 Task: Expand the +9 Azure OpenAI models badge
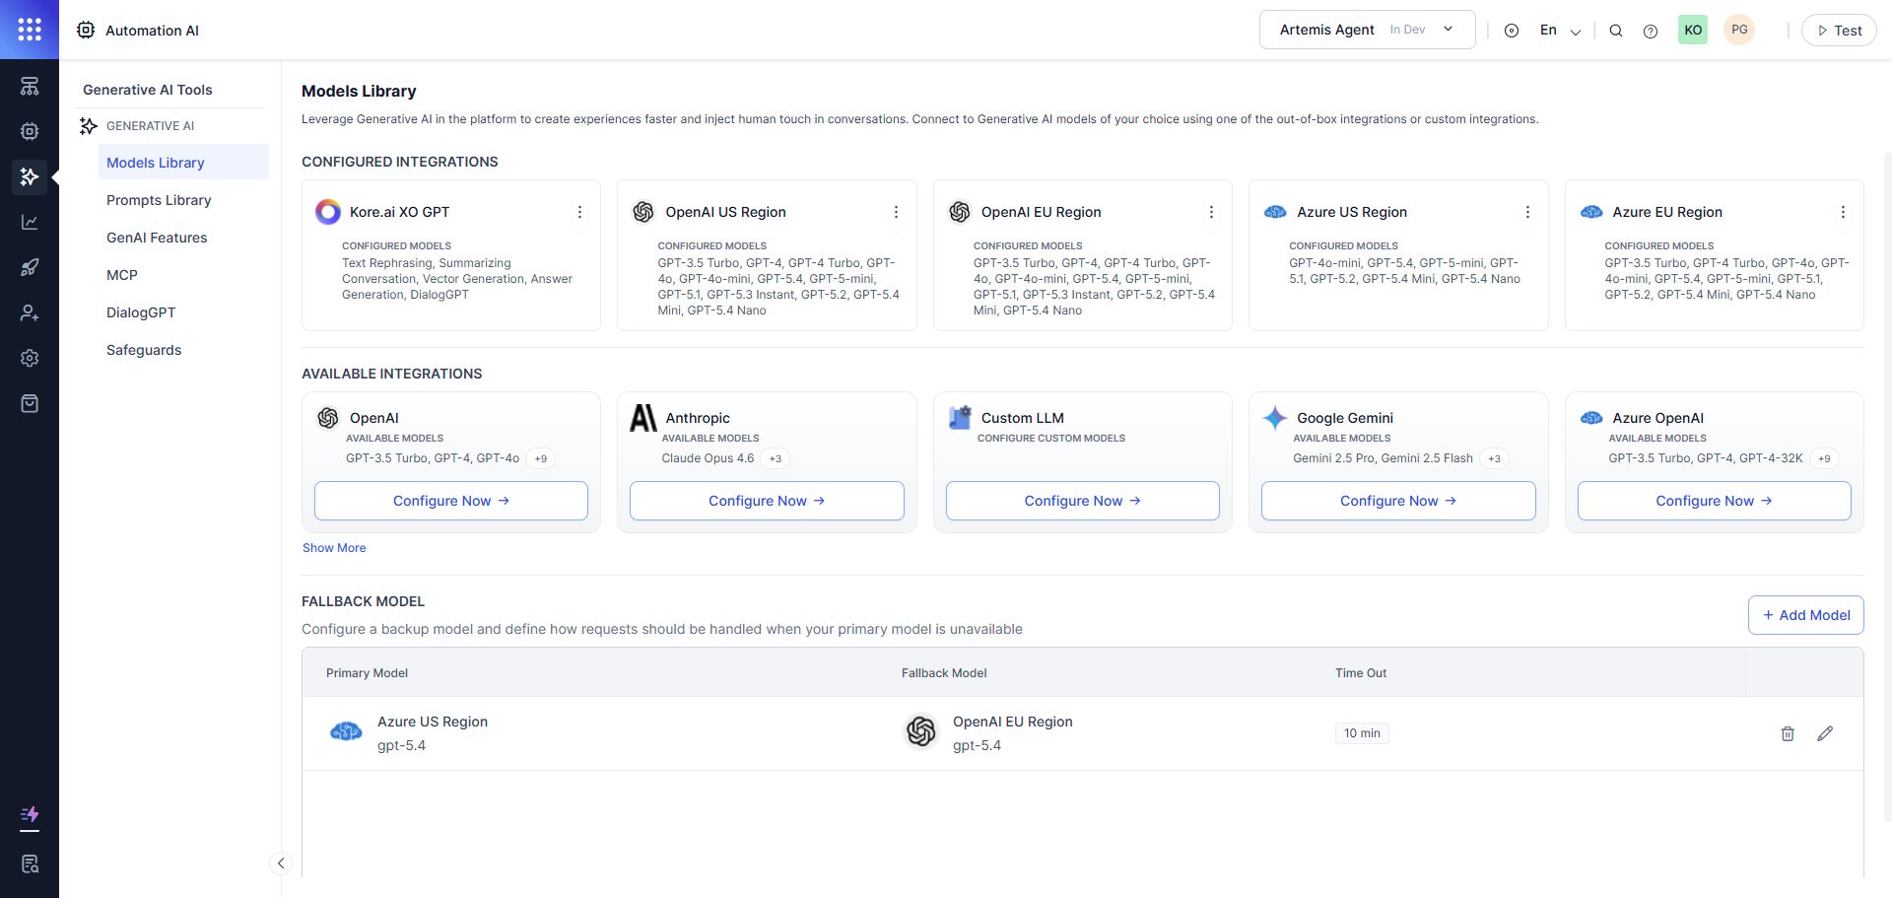(x=1824, y=458)
